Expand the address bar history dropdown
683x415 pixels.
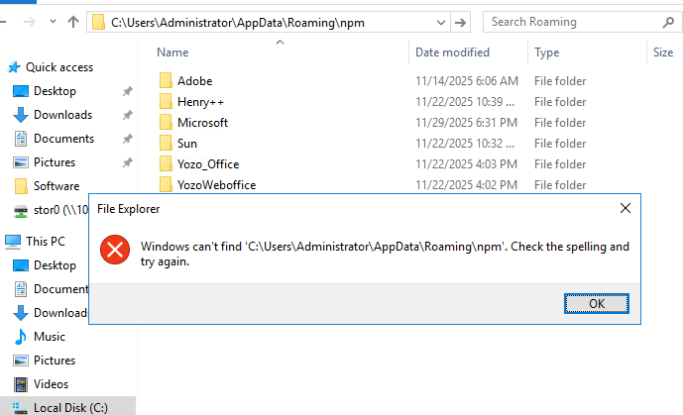pyautogui.click(x=440, y=22)
